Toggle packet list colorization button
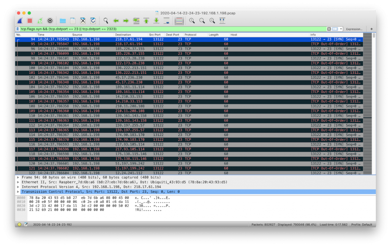Viewport: 391px width, 247px height. 179,21
